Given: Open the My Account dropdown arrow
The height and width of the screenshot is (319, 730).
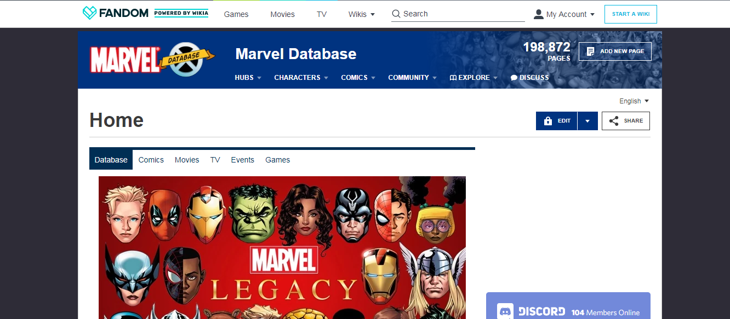Looking at the screenshot, I should click(x=592, y=15).
